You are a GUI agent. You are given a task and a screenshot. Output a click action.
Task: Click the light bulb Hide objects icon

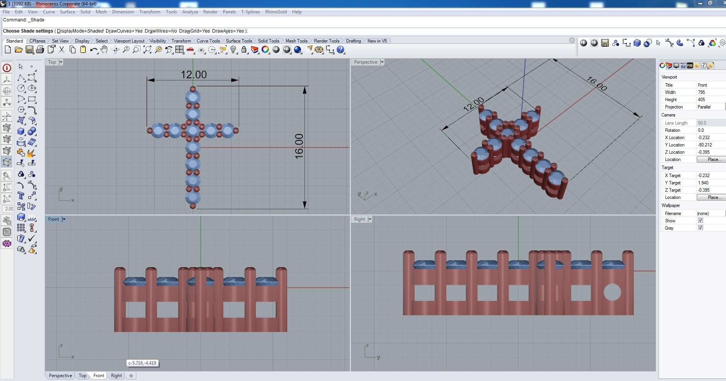(233, 50)
